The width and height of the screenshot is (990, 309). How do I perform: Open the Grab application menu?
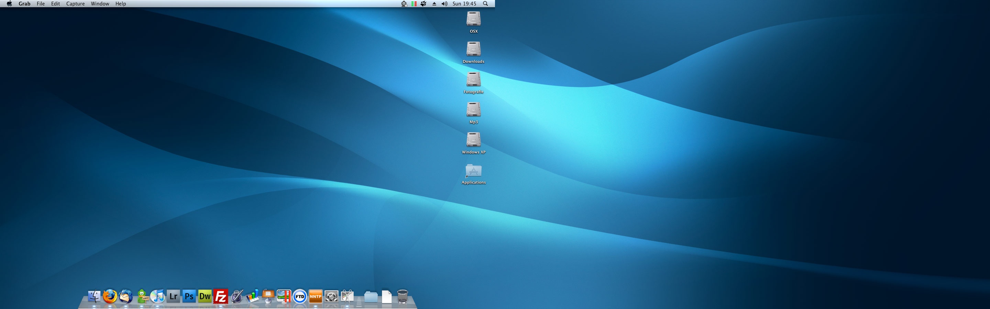pos(24,3)
